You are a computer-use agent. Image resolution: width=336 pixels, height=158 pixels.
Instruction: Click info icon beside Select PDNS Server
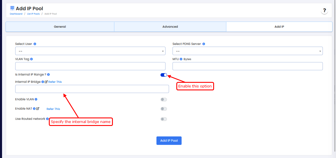204,44
